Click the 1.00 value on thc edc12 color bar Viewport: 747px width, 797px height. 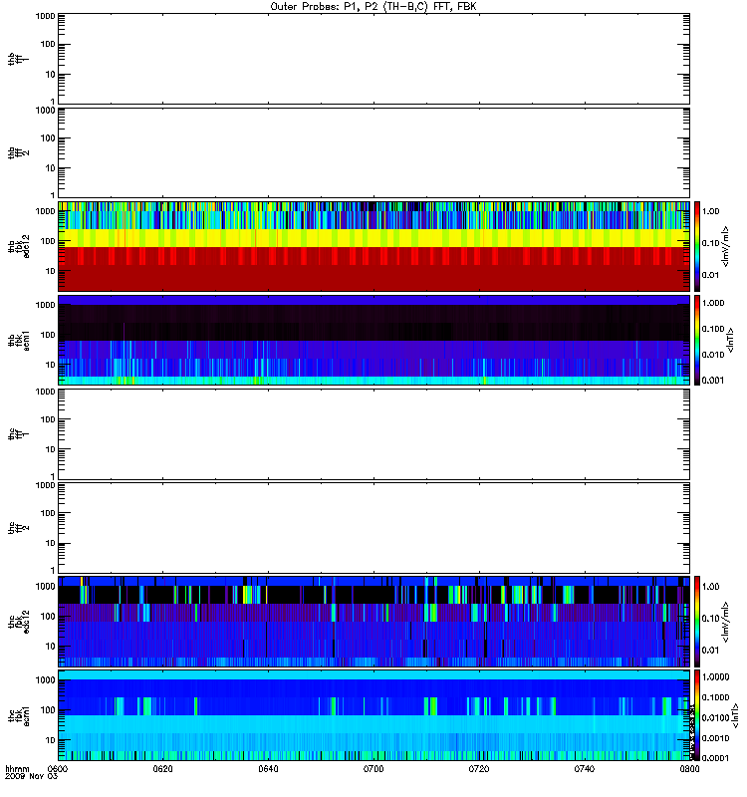tap(710, 587)
